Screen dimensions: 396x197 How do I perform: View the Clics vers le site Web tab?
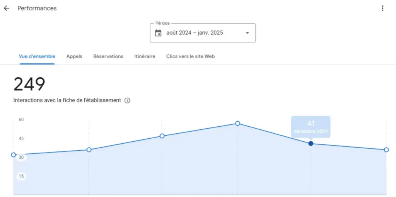pos(190,56)
